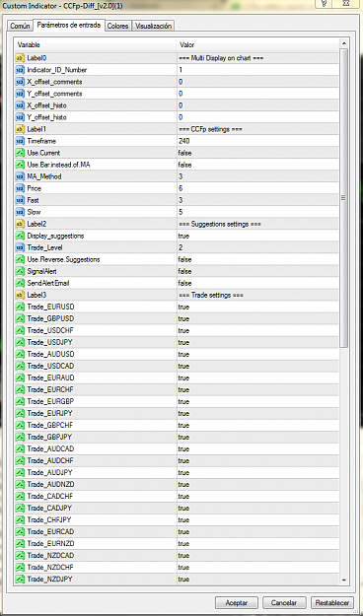The height and width of the screenshot is (616, 363).
Task: Click the Display_suggestions boolean icon
Action: 20,236
